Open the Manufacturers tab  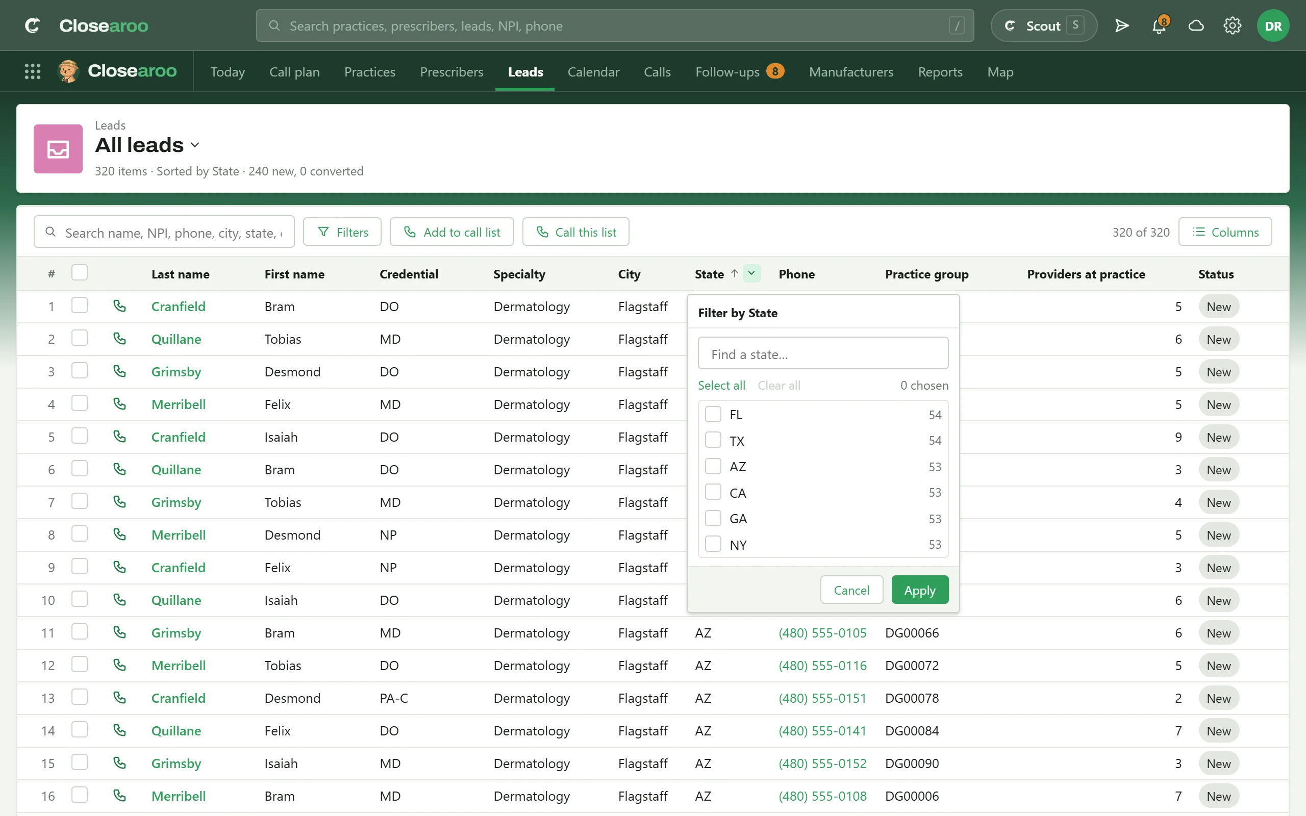click(x=851, y=72)
